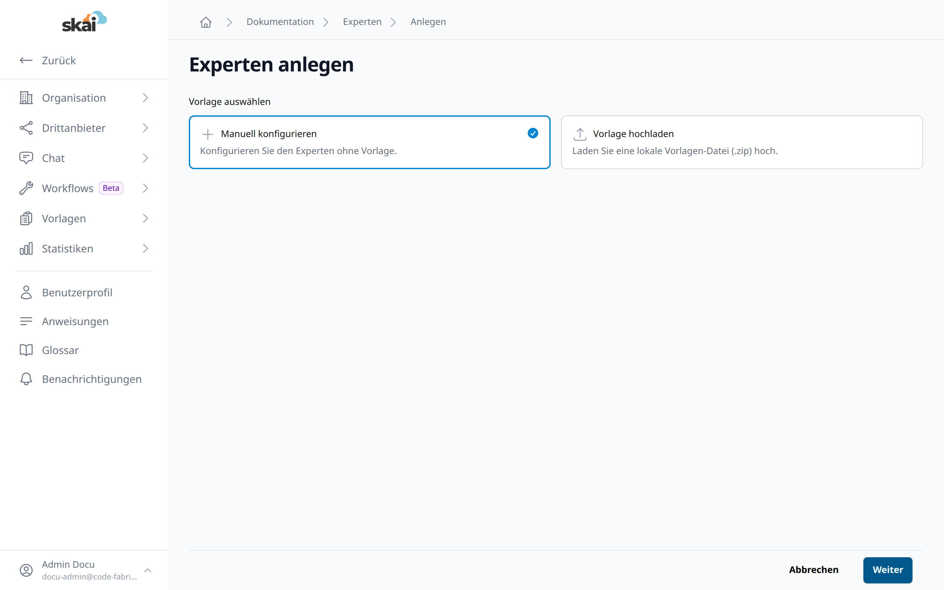
Task: Click the Benachrichtigungen bell icon
Action: tap(26, 379)
